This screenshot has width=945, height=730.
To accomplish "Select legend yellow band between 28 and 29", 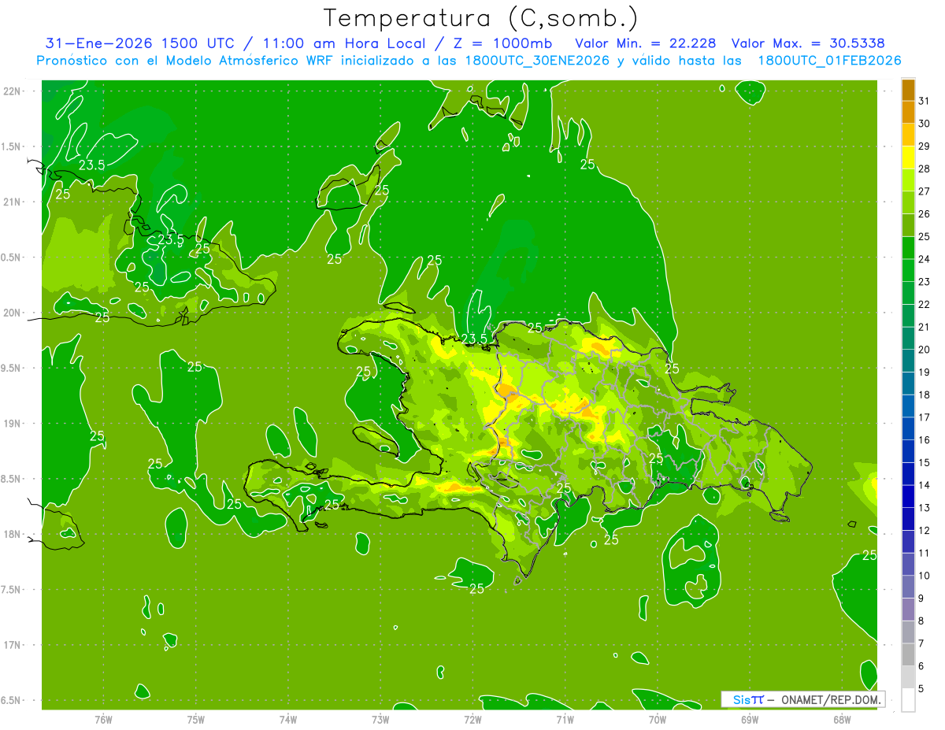I will (908, 157).
